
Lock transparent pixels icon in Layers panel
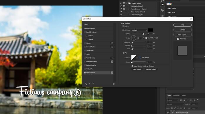(172, 108)
